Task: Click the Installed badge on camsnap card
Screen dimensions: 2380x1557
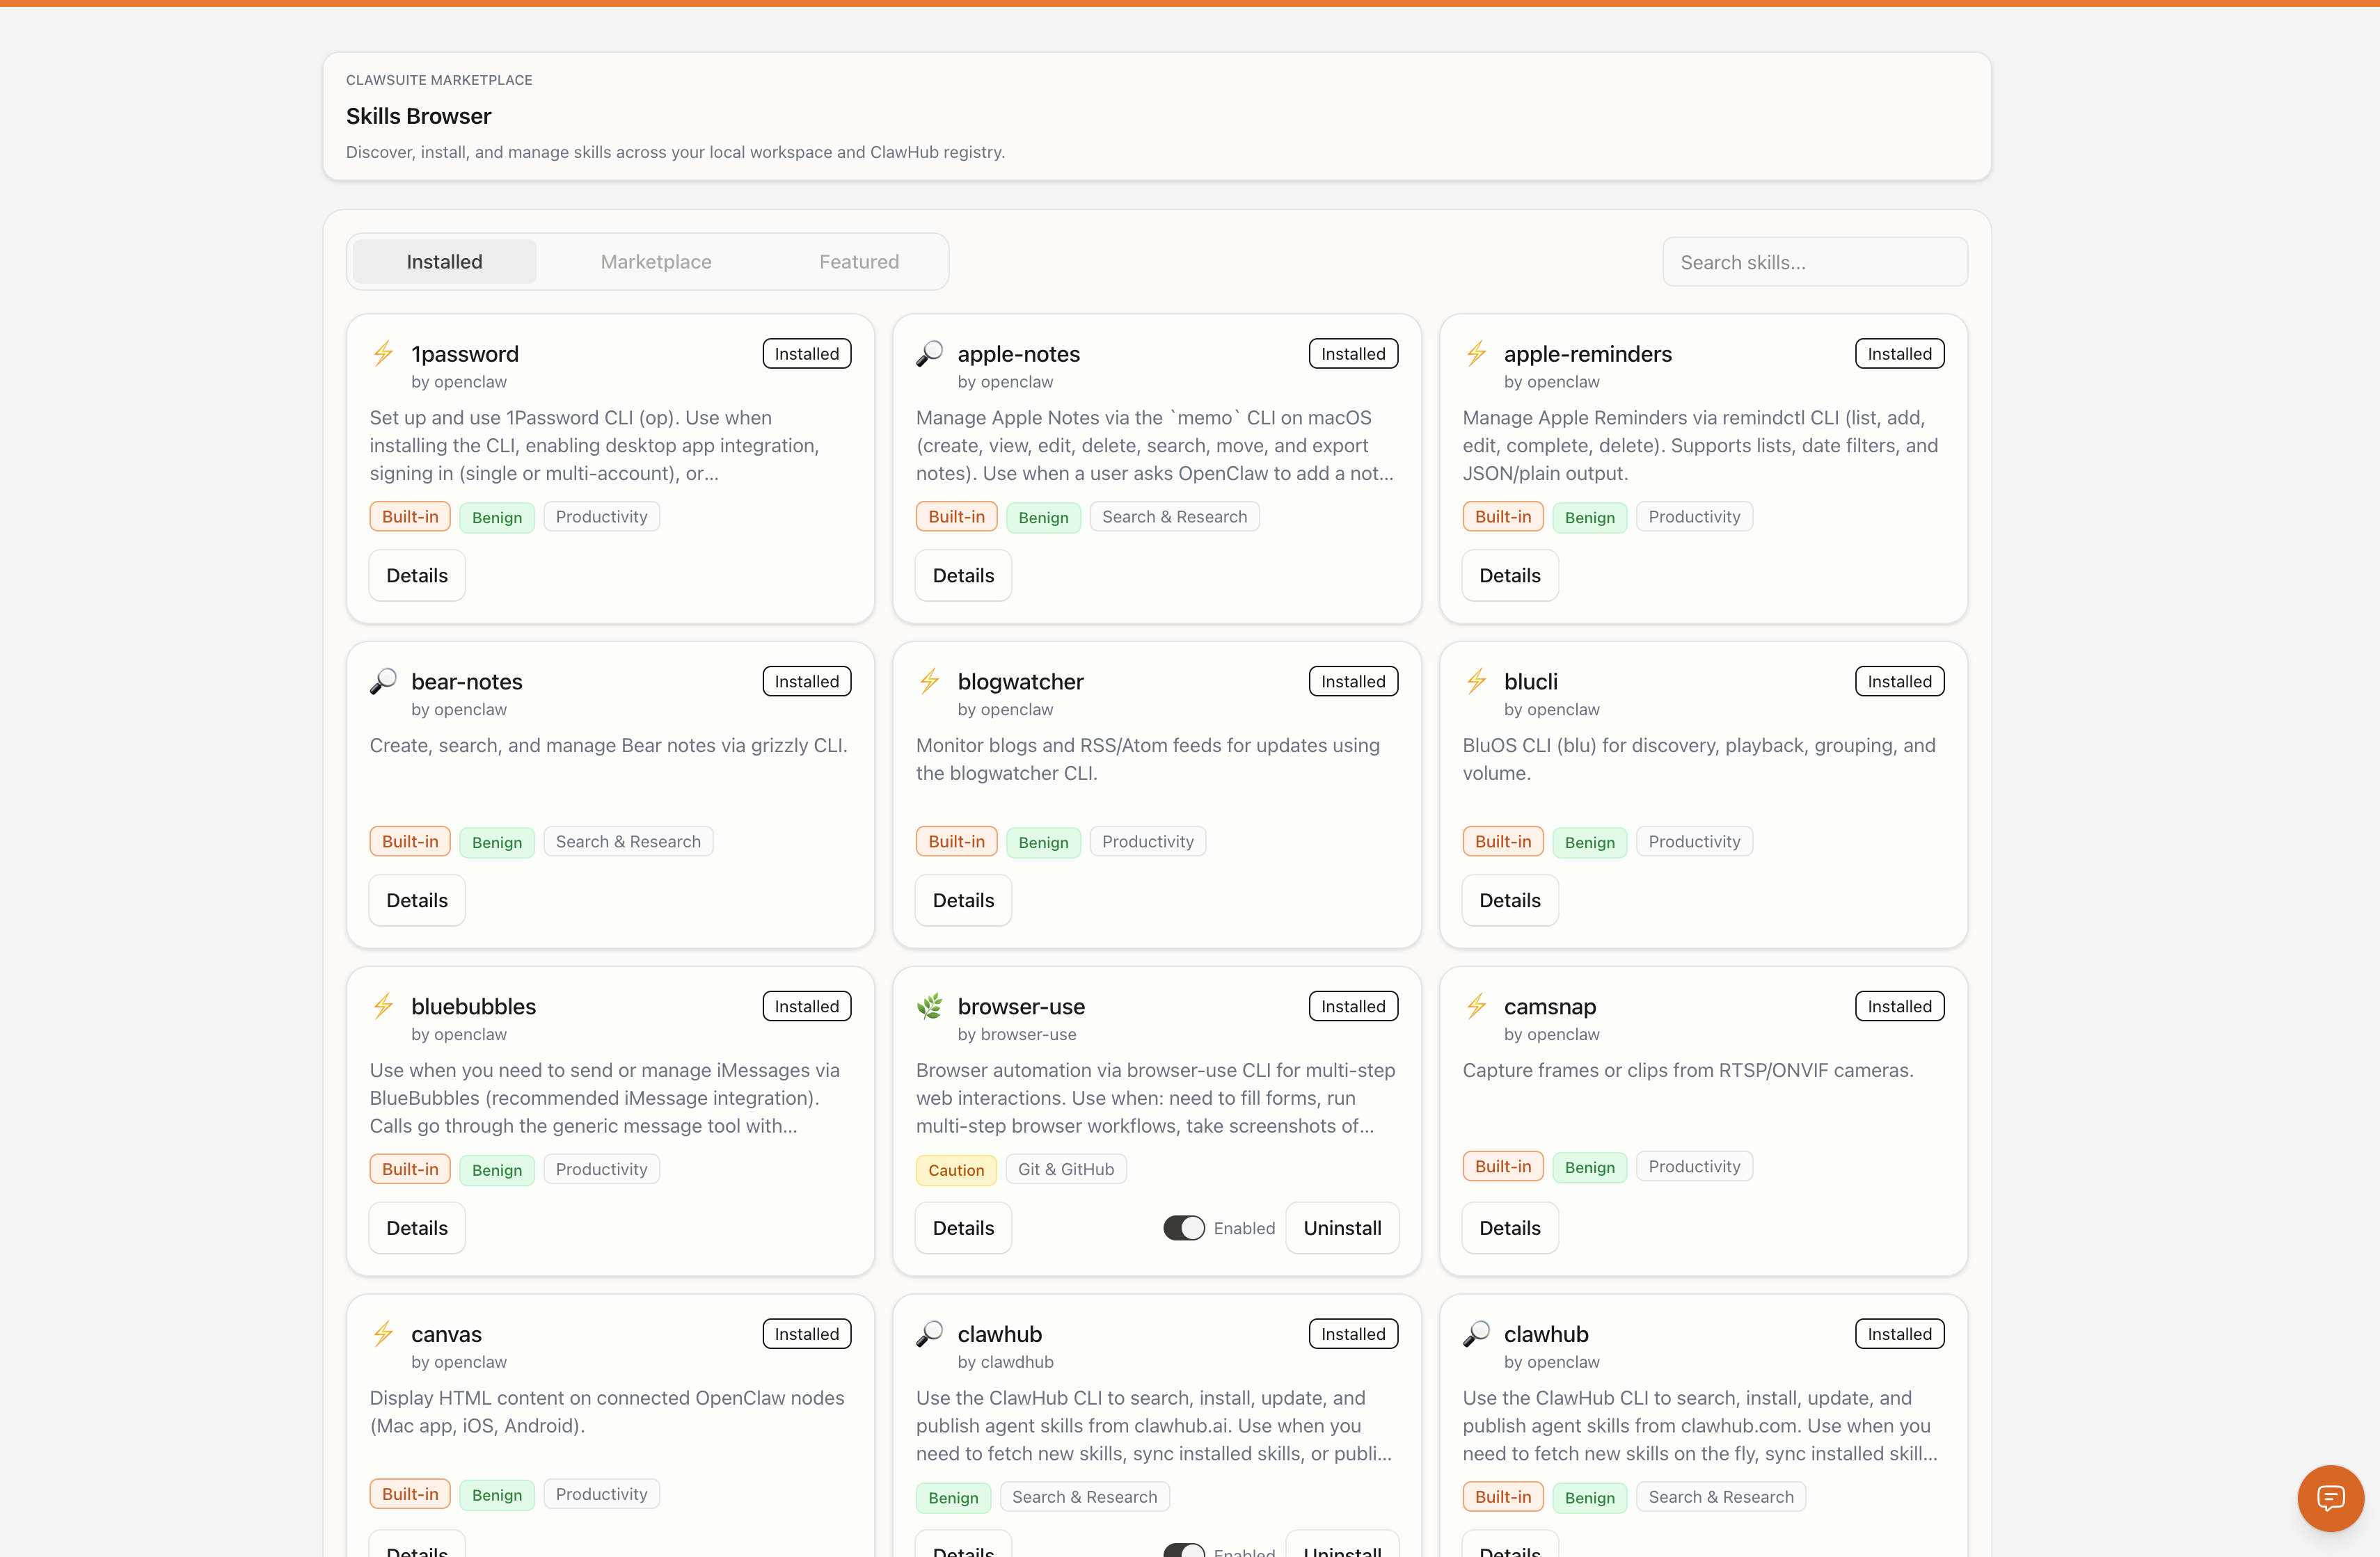Action: (x=1900, y=1007)
